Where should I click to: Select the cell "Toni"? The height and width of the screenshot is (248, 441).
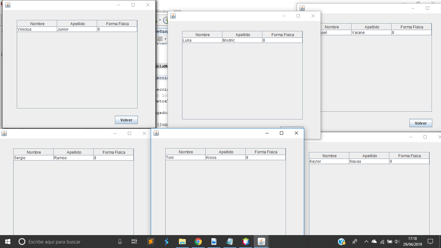coord(186,158)
